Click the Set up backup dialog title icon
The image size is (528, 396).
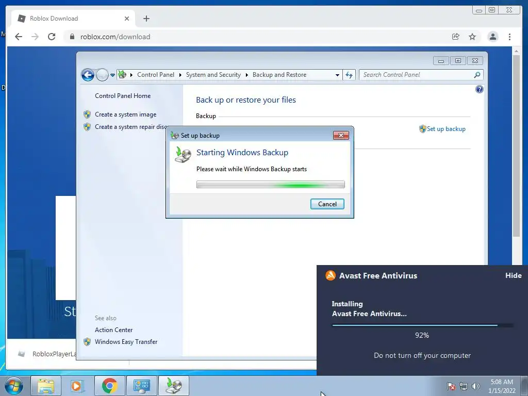pos(174,136)
